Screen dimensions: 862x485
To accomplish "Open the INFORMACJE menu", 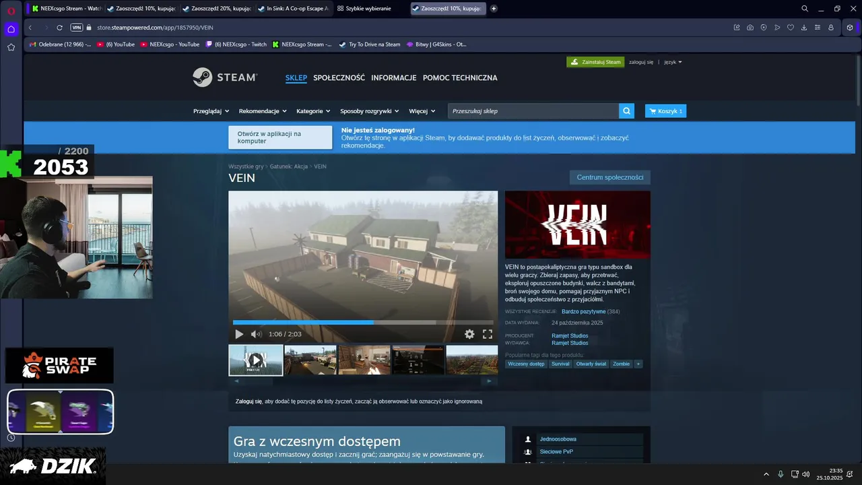I will (x=394, y=77).
